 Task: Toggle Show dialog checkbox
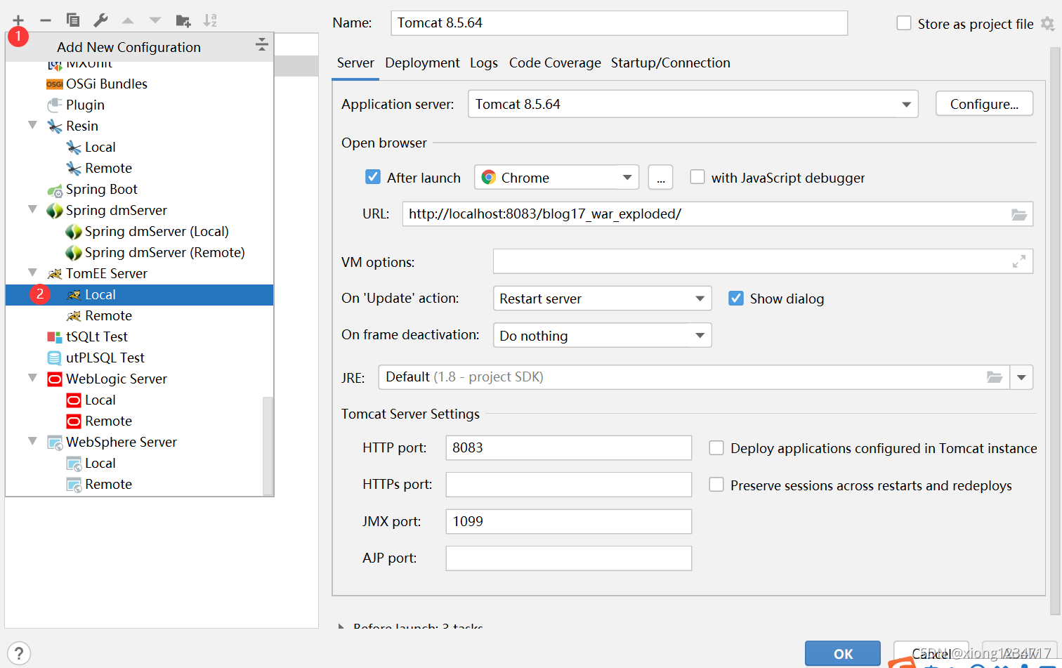point(736,299)
